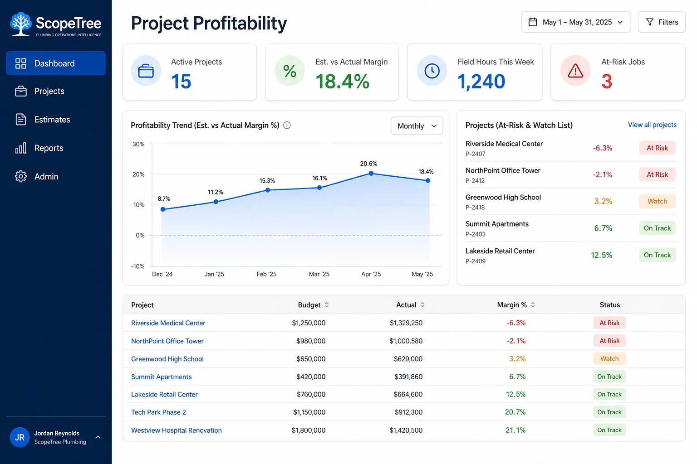Sort table by Budget column arrows
Image resolution: width=697 pixels, height=464 pixels.
coord(327,305)
